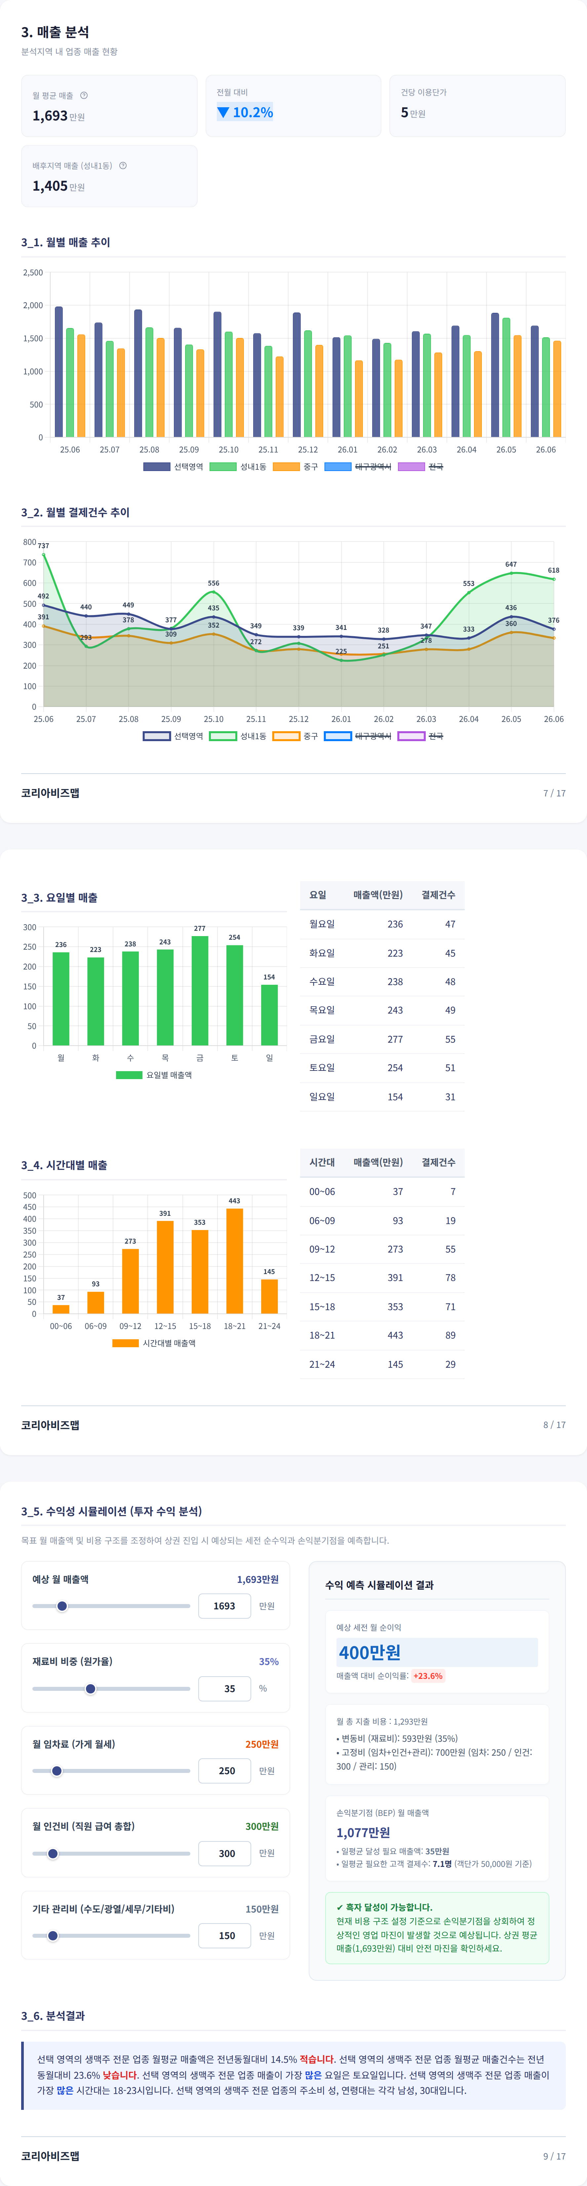Toggle the 요일별 매출액 legend item

pos(154,1075)
